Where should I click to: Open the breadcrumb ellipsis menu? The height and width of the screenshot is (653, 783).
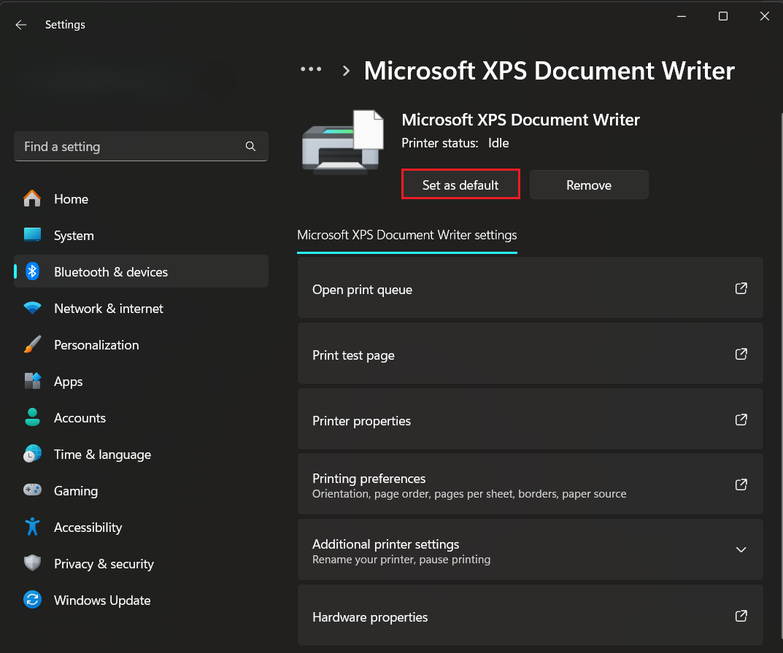pos(311,69)
